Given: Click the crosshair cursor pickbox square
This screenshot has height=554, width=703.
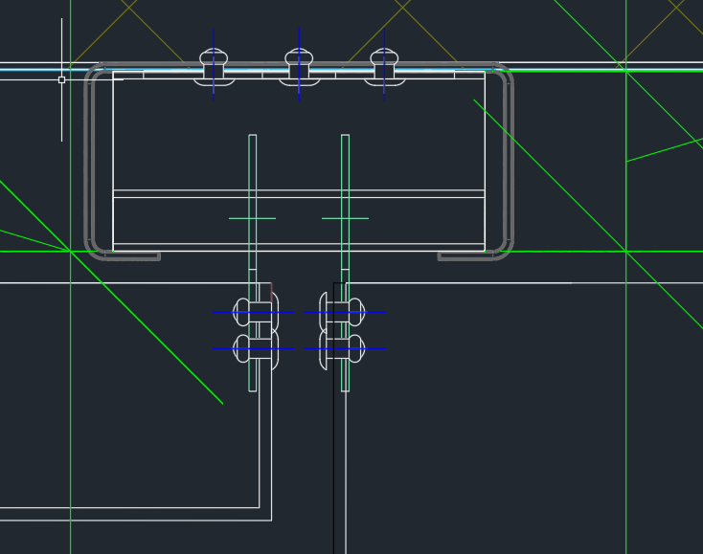Looking at the screenshot, I should pyautogui.click(x=62, y=79).
